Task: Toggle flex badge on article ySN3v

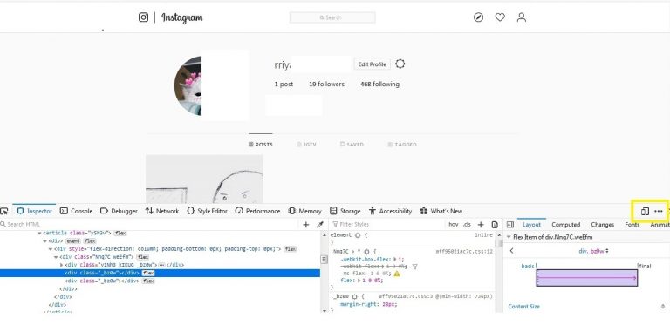Action: 120,234
